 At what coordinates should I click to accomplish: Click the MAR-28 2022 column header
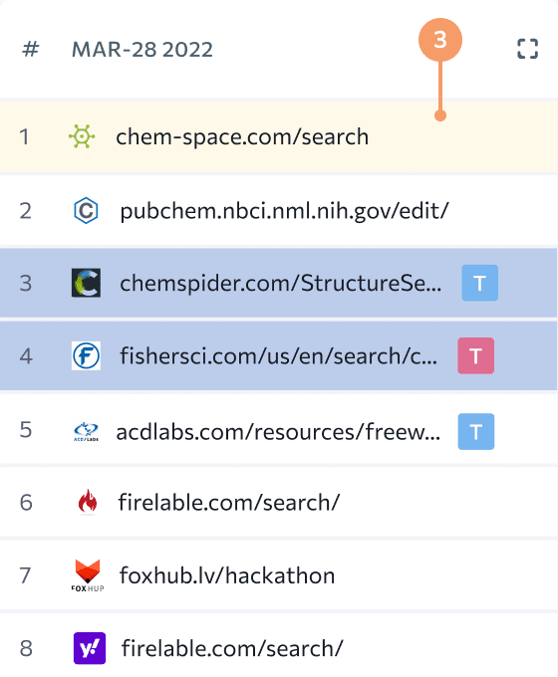[x=142, y=49]
